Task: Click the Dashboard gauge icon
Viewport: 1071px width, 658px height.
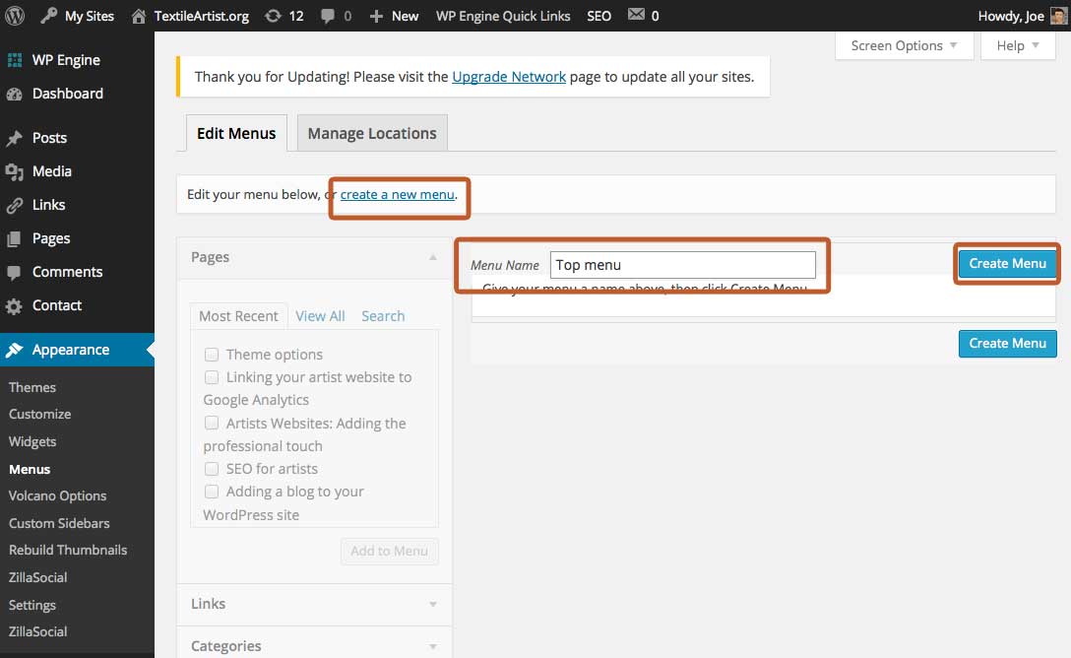Action: click(15, 95)
